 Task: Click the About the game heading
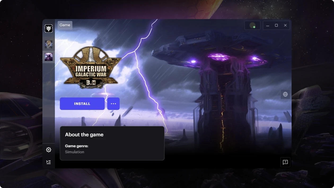[x=84, y=135]
